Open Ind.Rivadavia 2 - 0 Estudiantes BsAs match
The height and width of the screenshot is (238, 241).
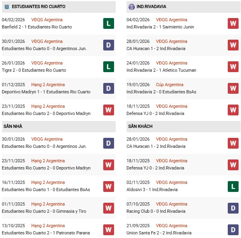click(161, 92)
